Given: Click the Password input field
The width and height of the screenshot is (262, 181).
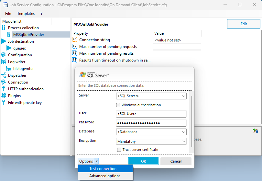Looking at the screenshot, I should 151,123.
